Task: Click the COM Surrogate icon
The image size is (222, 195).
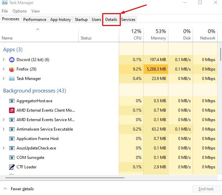Action: point(11,158)
